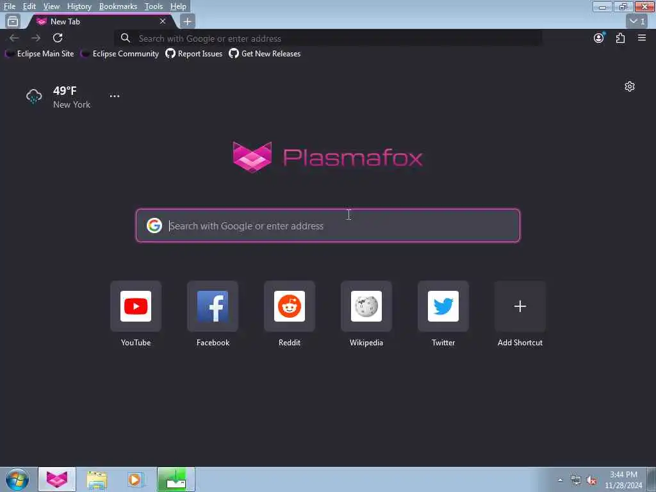Open the tab overview icon beside tabs
Image resolution: width=656 pixels, height=492 pixels.
[13, 21]
